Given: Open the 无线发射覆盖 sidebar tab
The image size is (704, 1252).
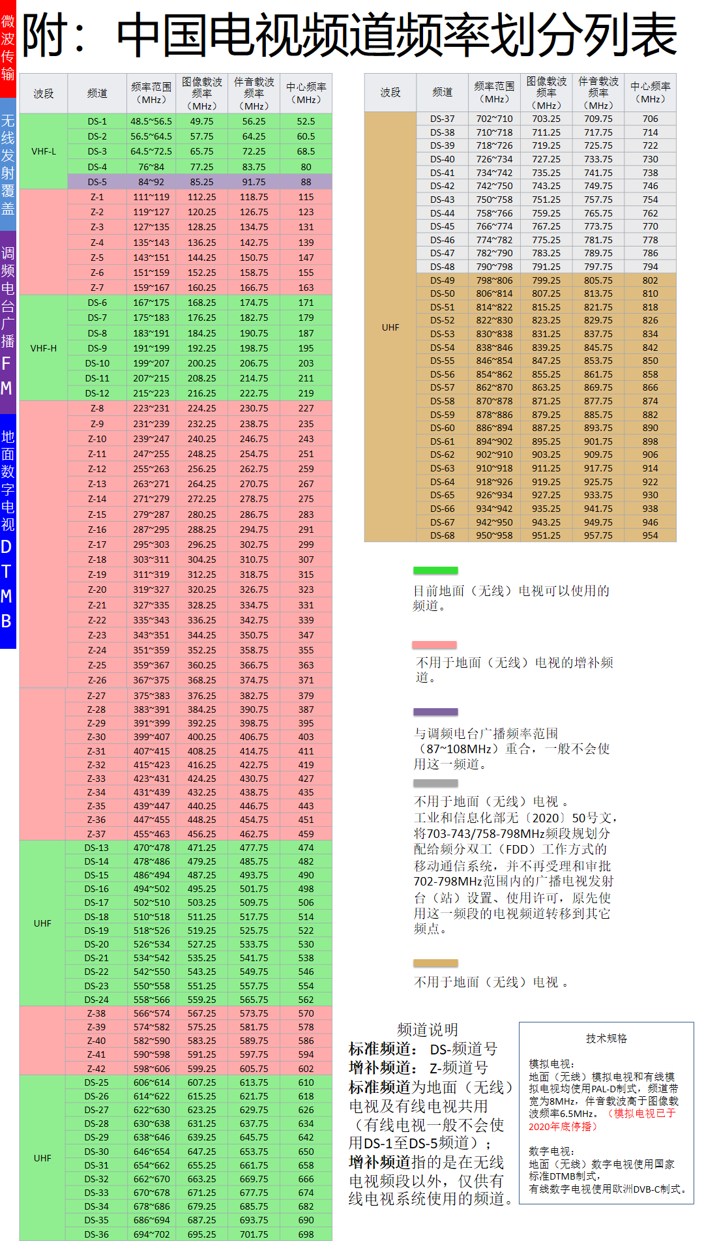Looking at the screenshot, I should (8, 164).
